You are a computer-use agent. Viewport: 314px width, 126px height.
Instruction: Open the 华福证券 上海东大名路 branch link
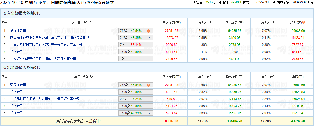43,59
